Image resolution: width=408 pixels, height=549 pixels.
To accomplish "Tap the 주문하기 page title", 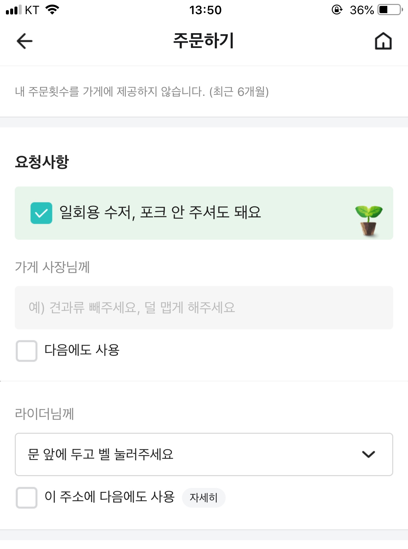I will click(204, 41).
